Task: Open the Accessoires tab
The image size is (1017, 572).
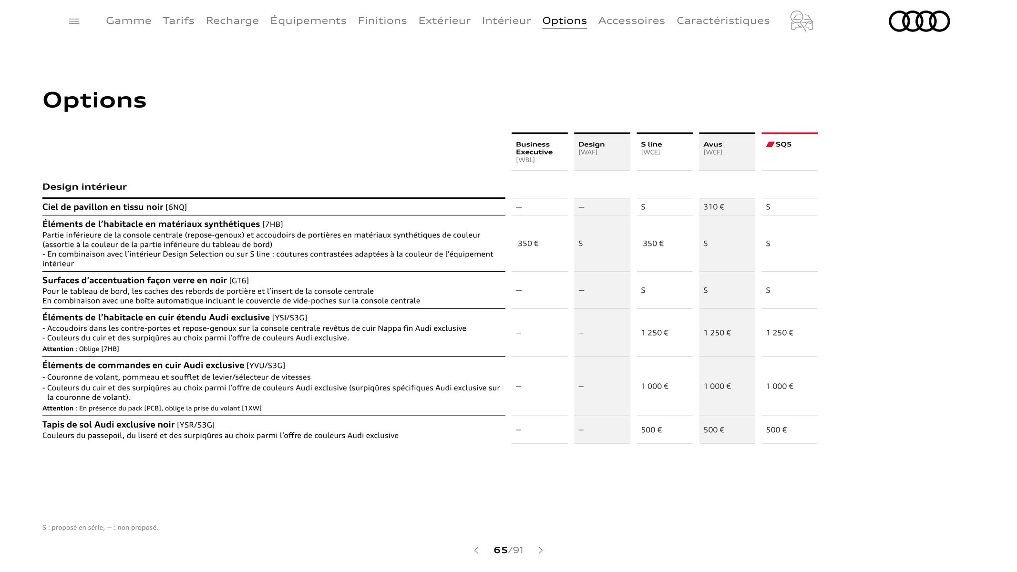Action: pos(631,20)
